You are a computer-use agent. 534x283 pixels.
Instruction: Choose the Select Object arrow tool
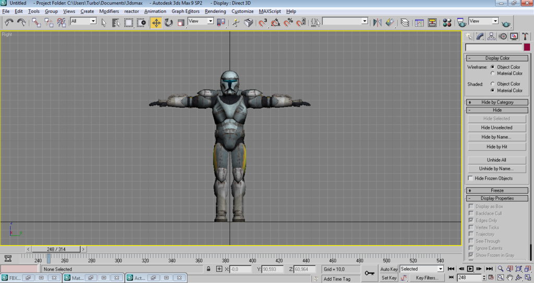[104, 23]
